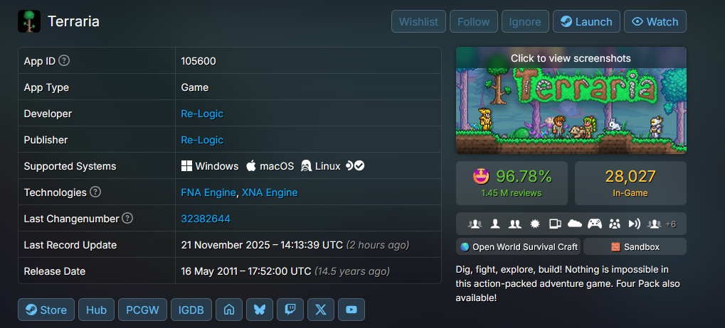Select the Sandbox tag
Screen dimensions: 725x328
[635, 247]
